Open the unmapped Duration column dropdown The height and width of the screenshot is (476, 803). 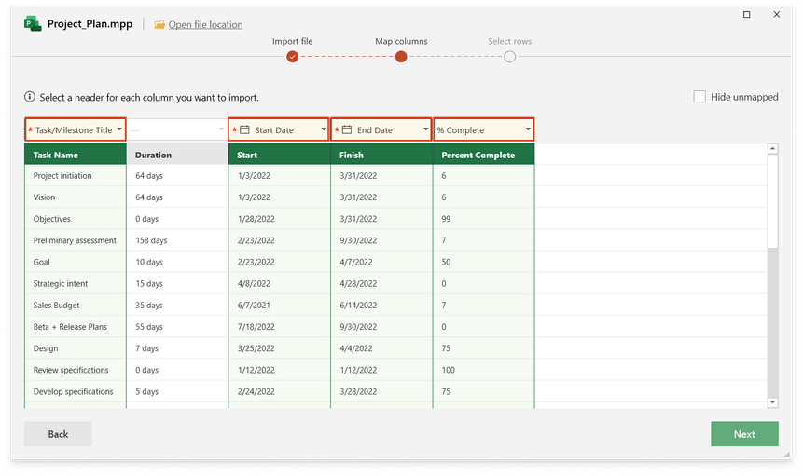coord(221,130)
